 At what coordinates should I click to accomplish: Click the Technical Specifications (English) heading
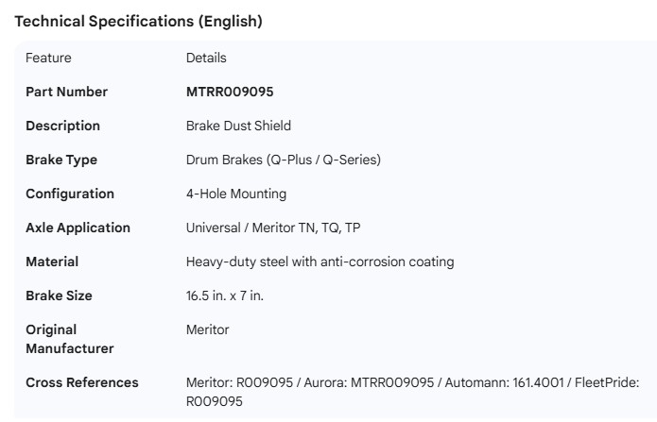pyautogui.click(x=139, y=22)
